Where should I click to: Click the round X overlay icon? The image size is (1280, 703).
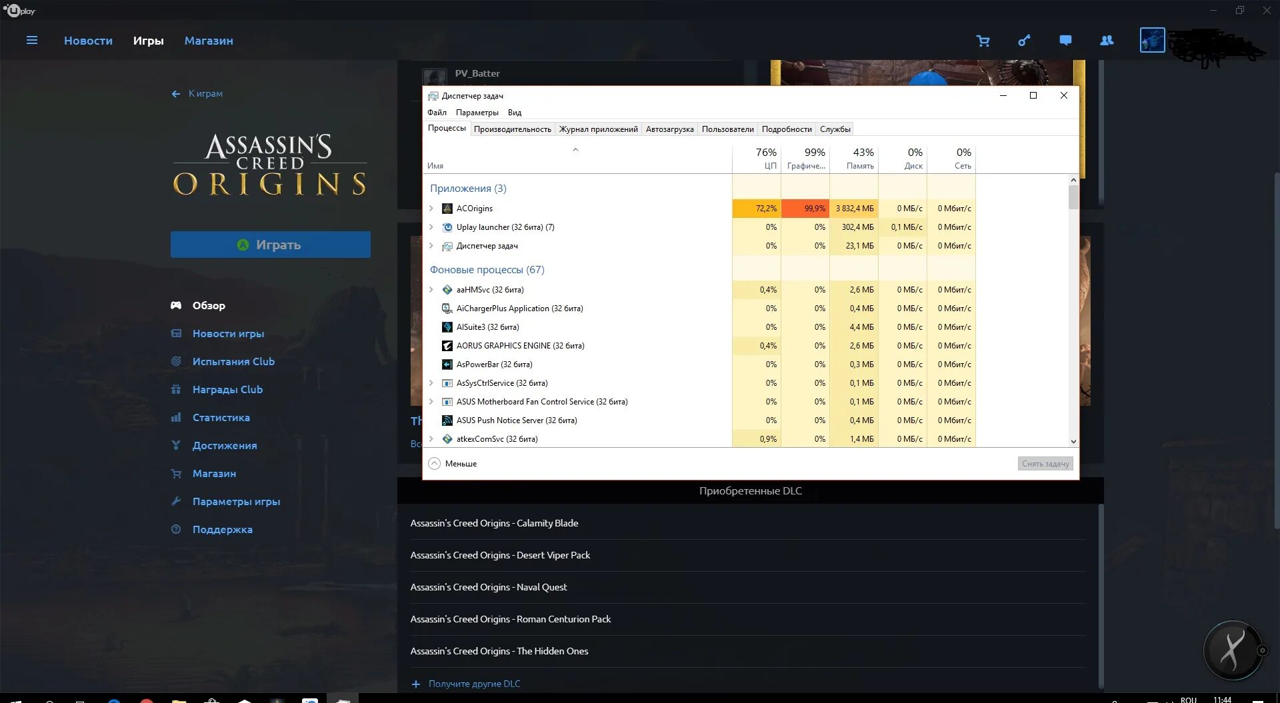click(x=1233, y=650)
